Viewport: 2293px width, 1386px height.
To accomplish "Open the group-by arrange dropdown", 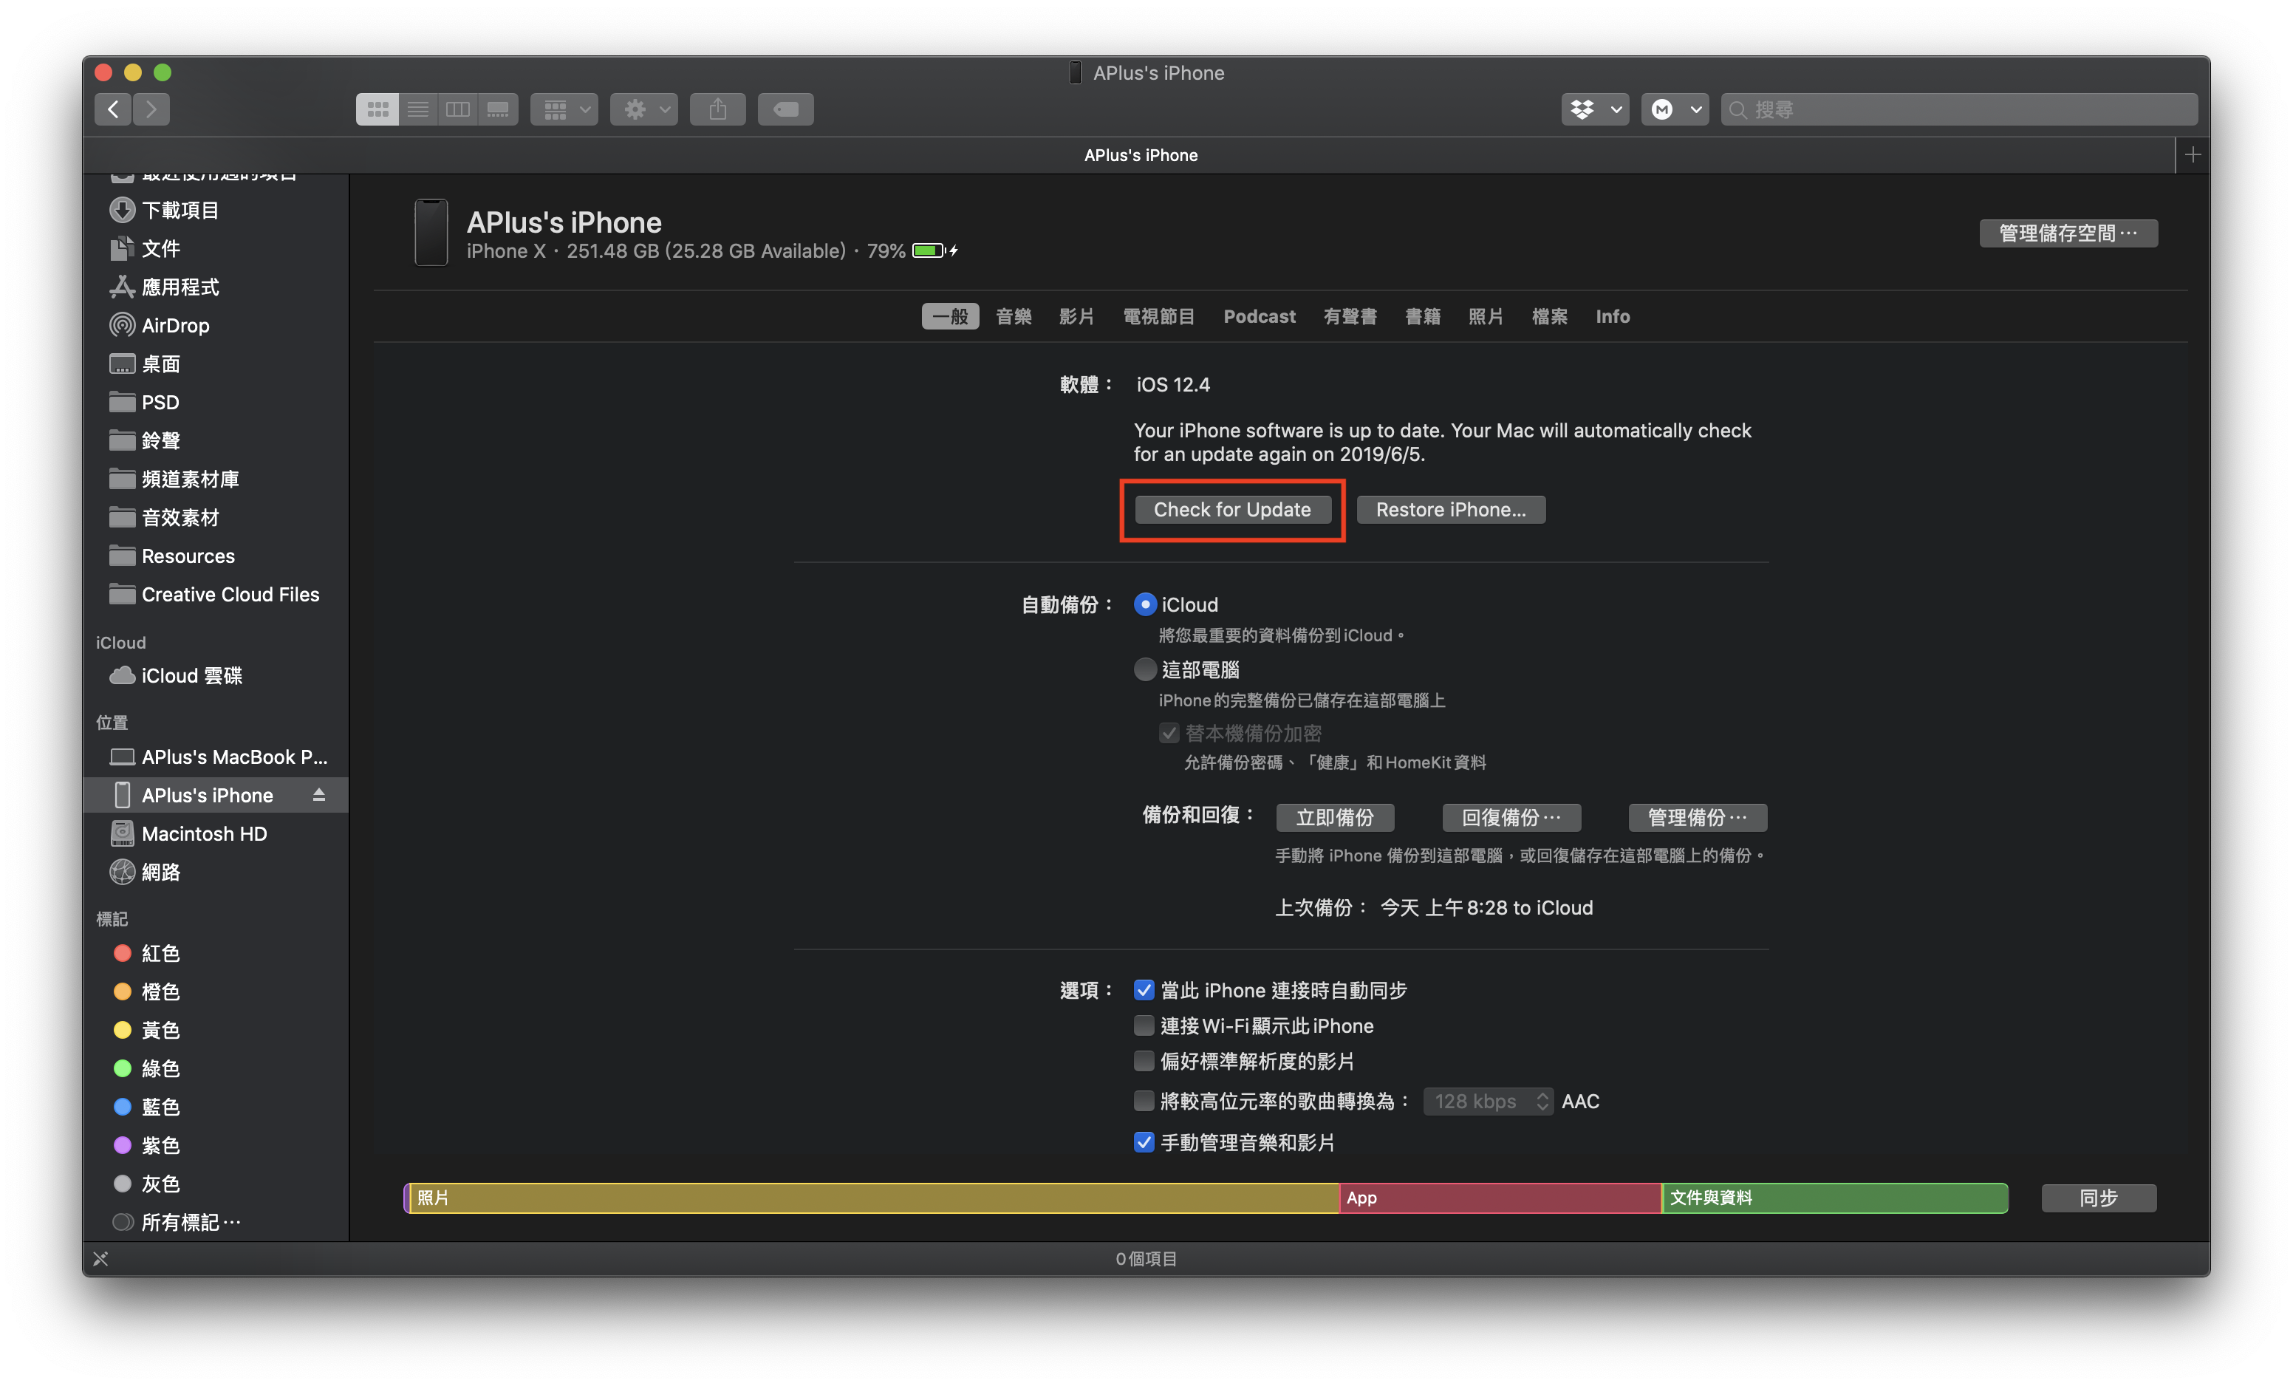I will (565, 110).
